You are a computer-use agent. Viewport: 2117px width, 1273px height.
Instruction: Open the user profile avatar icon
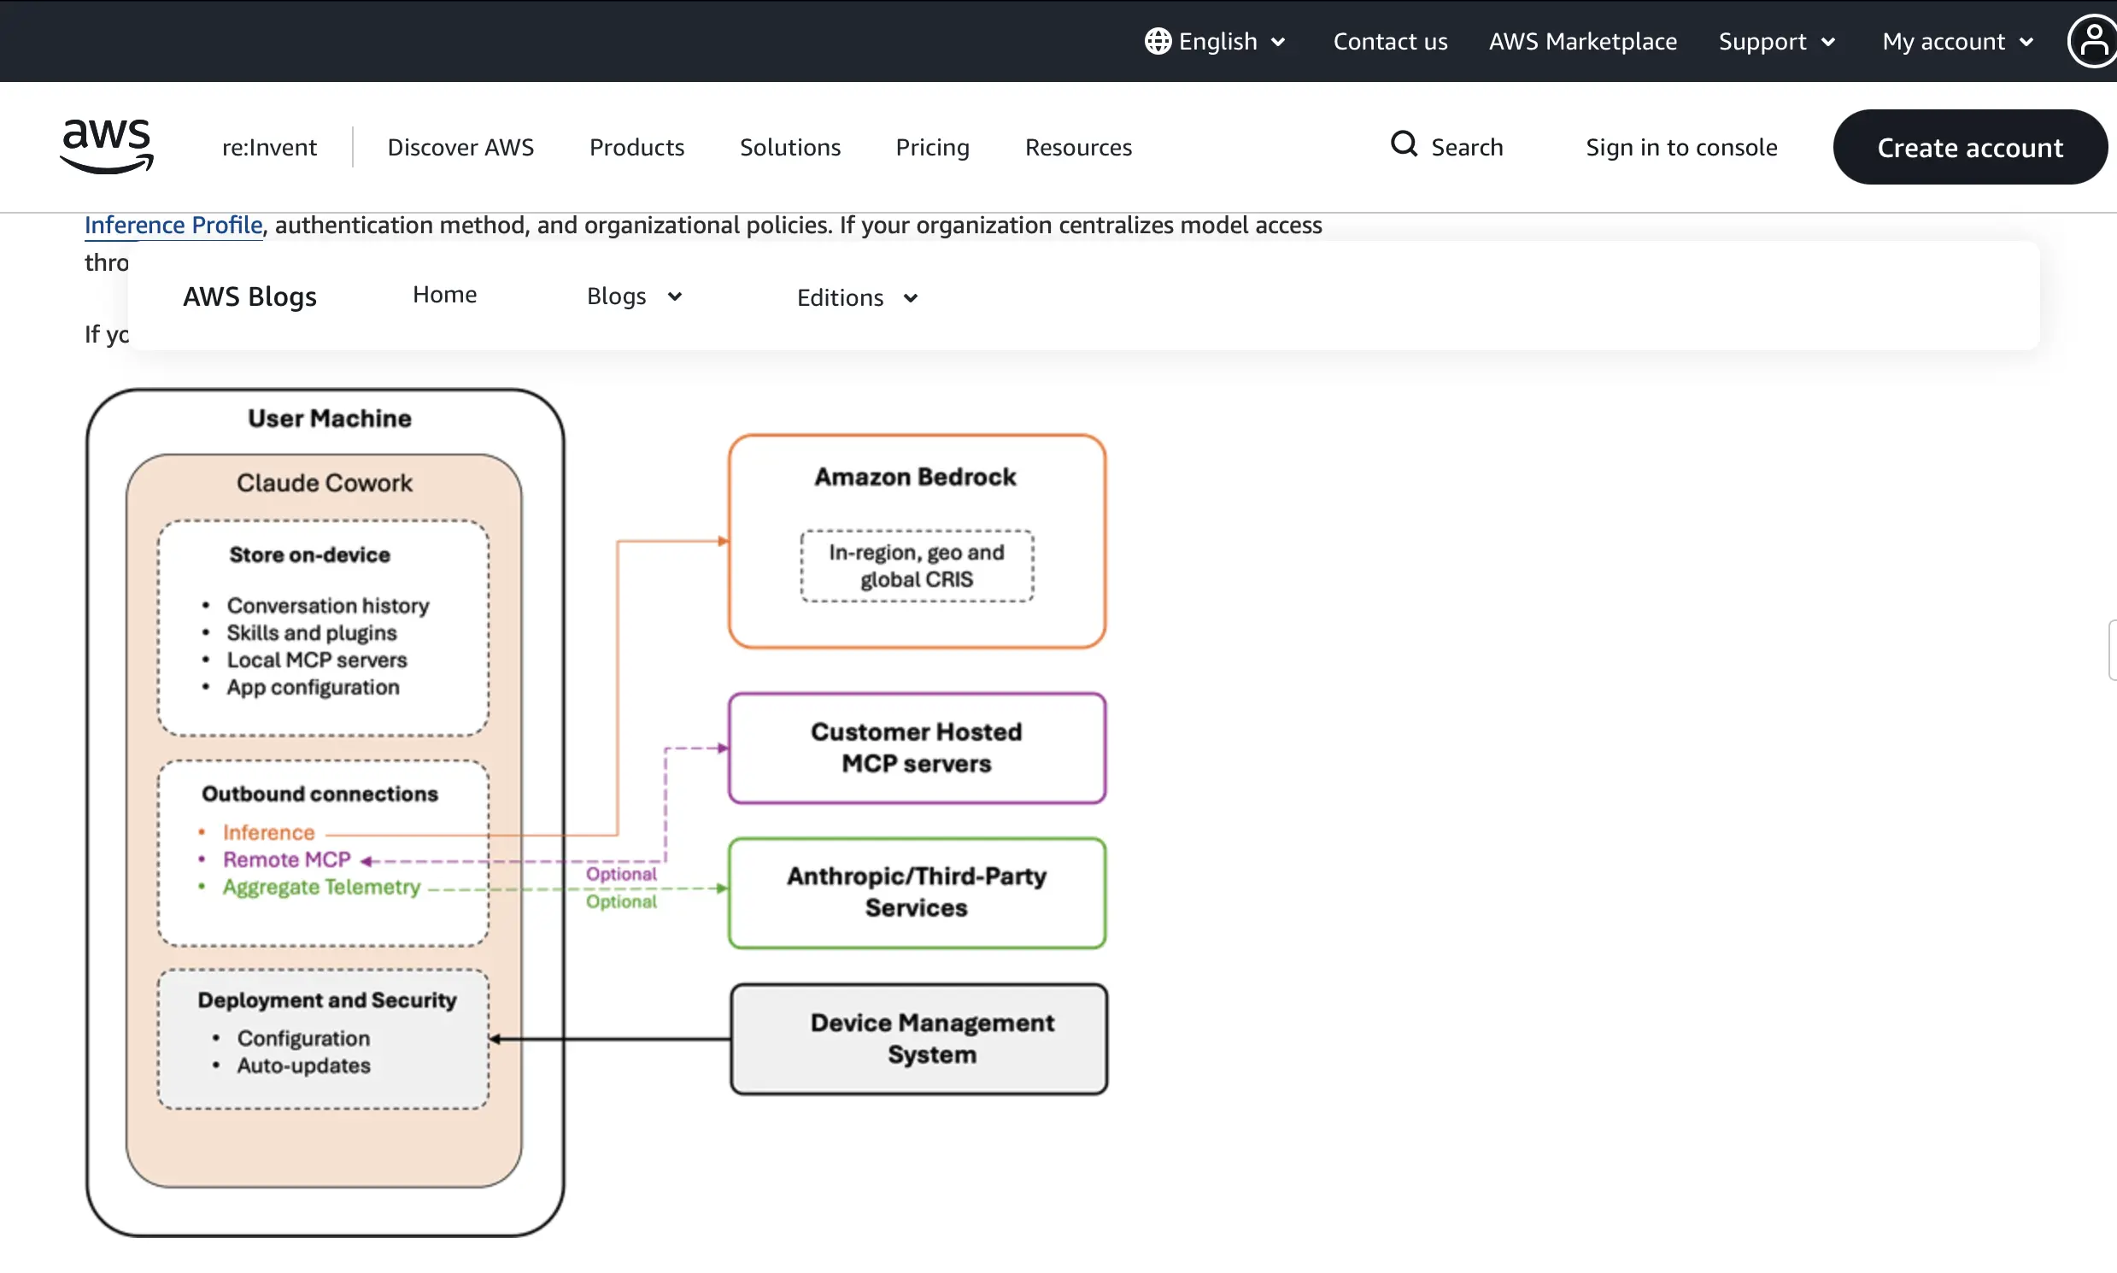[x=2092, y=41]
